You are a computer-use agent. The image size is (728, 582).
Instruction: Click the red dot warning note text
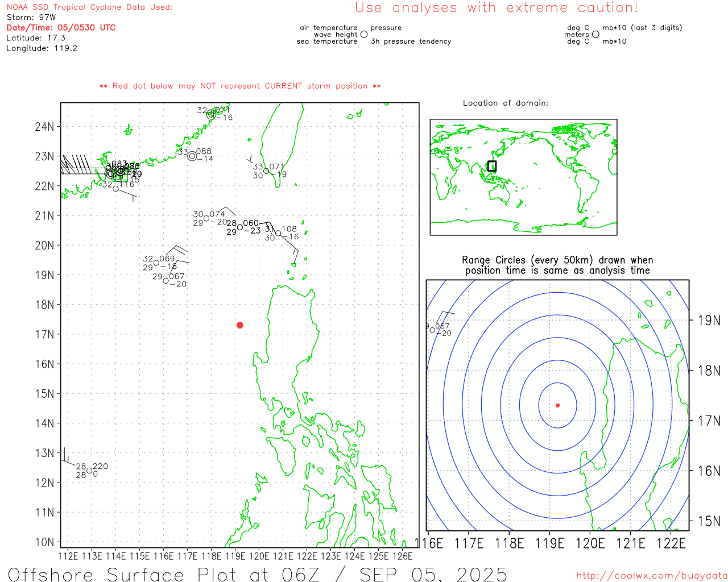click(x=240, y=86)
